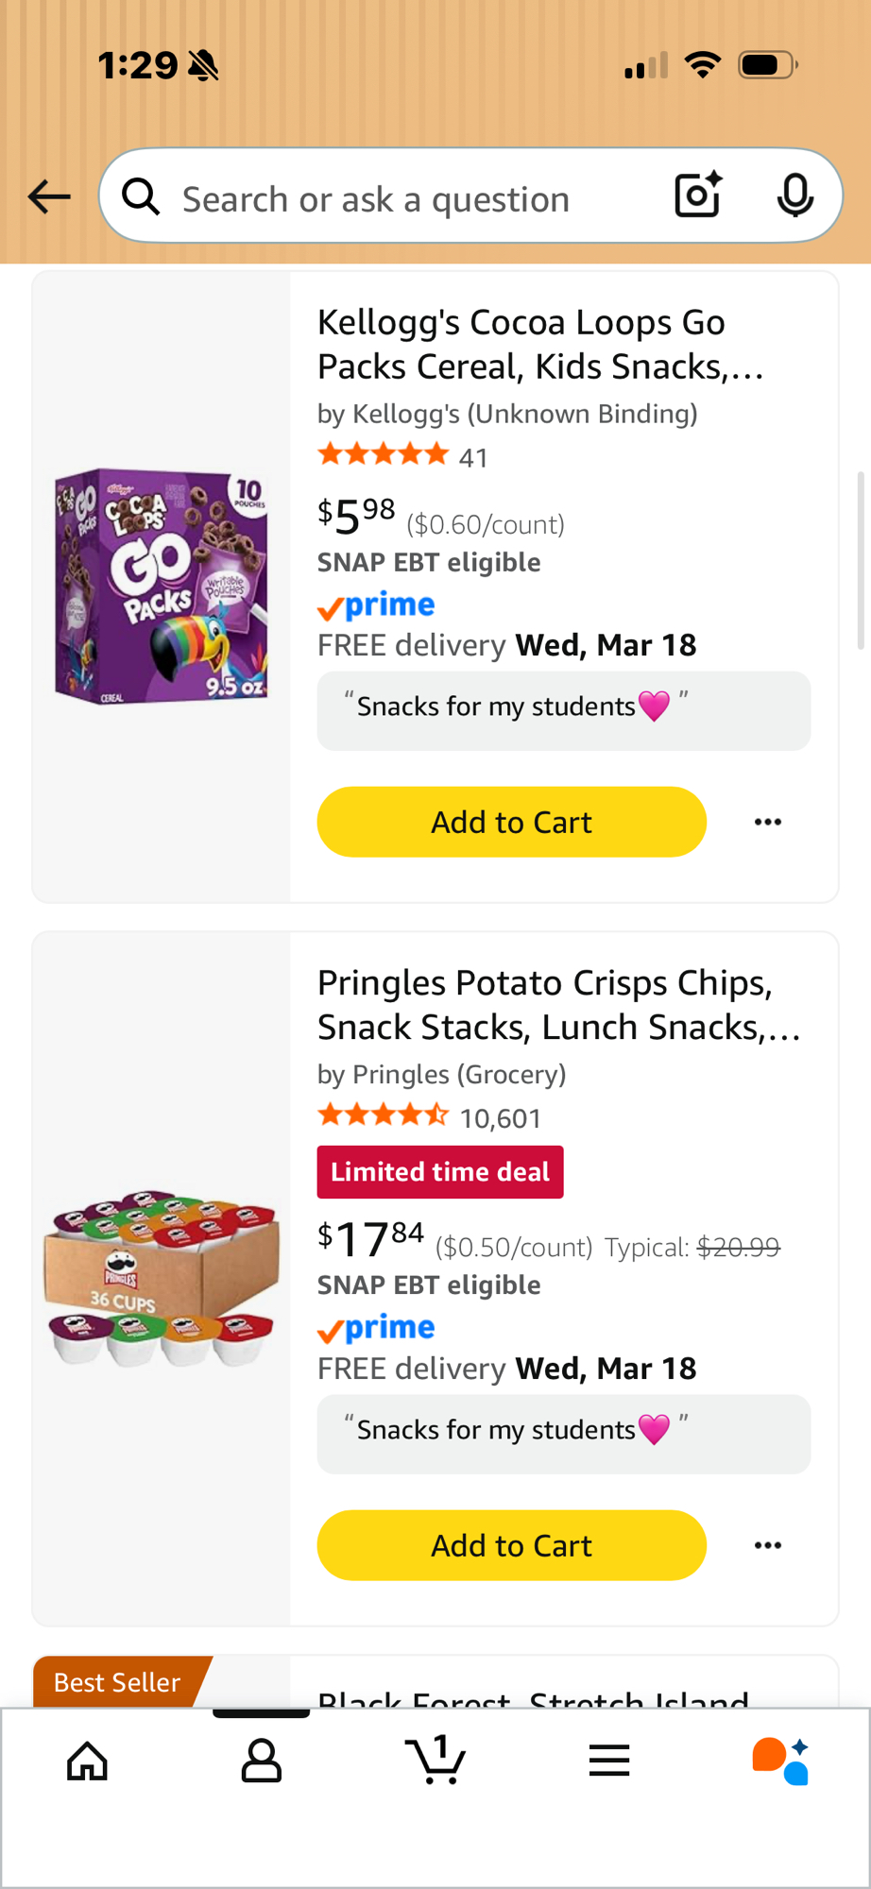Open the Home tab
The width and height of the screenshot is (871, 1889).
[88, 1761]
